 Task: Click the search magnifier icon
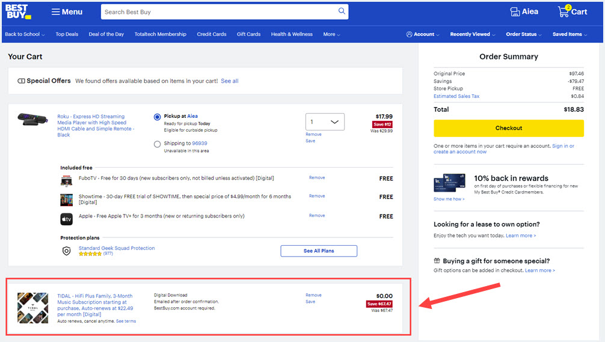click(342, 11)
